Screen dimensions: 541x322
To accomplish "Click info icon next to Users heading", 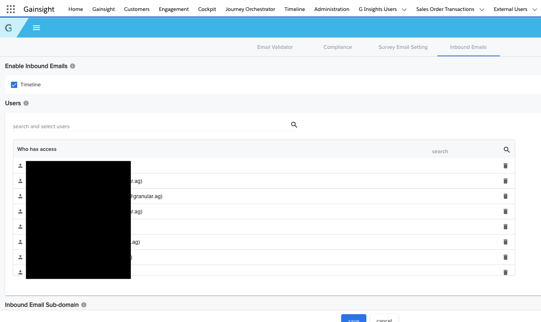I will pos(26,103).
